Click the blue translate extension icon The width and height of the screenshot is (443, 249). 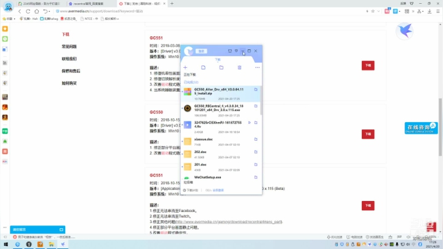pyautogui.click(x=395, y=11)
